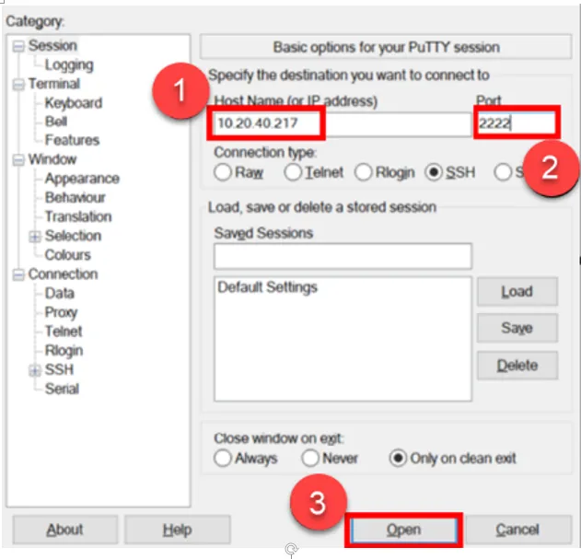Viewport: 581px width, 559px height.
Task: Select Default Settings in the sessions list
Action: pyautogui.click(x=267, y=287)
